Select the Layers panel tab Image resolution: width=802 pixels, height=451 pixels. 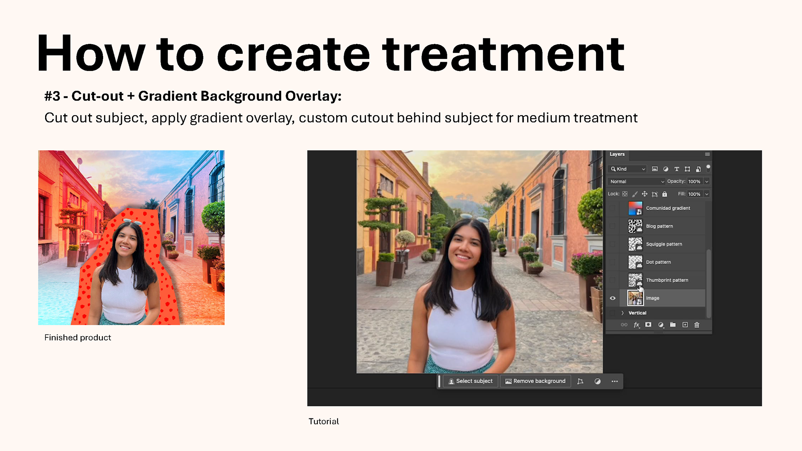[x=617, y=155]
